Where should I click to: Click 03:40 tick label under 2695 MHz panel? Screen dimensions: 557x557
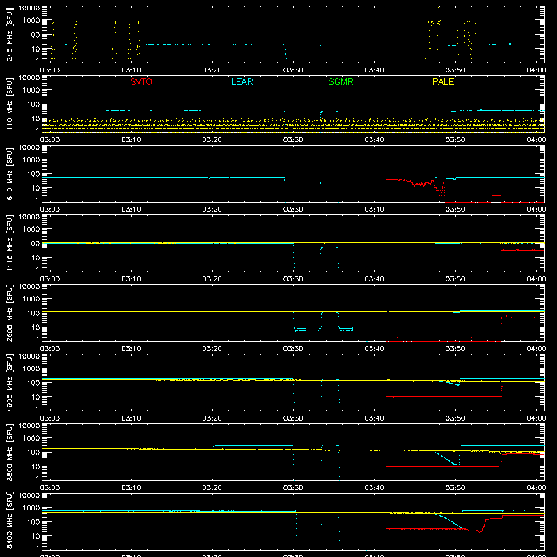374,349
